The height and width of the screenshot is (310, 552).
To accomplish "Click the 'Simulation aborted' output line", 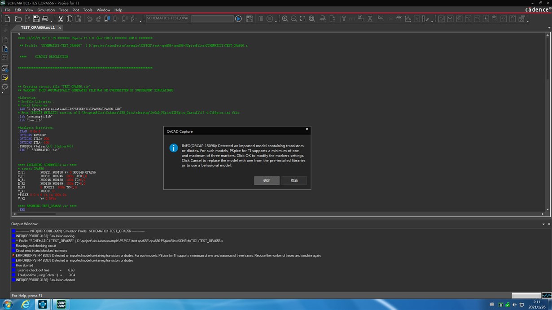I will click(x=45, y=280).
